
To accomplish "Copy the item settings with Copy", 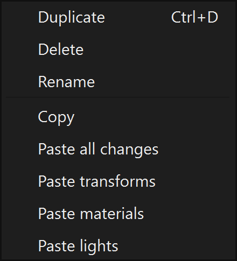I will coord(119,117).
